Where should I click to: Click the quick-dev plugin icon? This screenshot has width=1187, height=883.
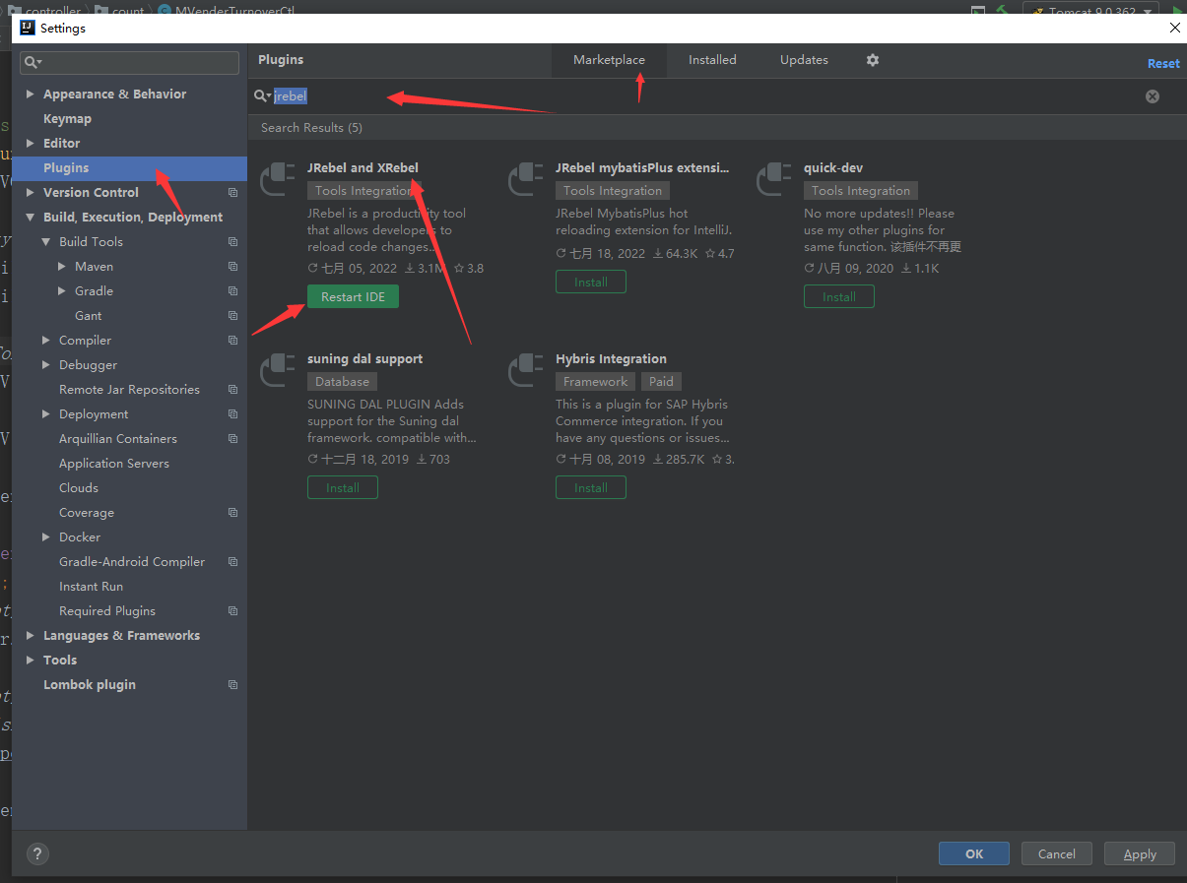(774, 181)
